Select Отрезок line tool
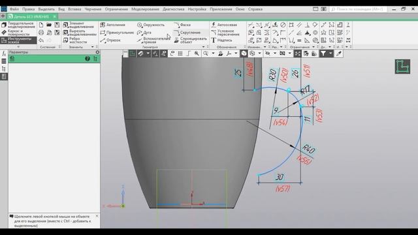Viewport: 418px width, 235px height. click(x=110, y=40)
